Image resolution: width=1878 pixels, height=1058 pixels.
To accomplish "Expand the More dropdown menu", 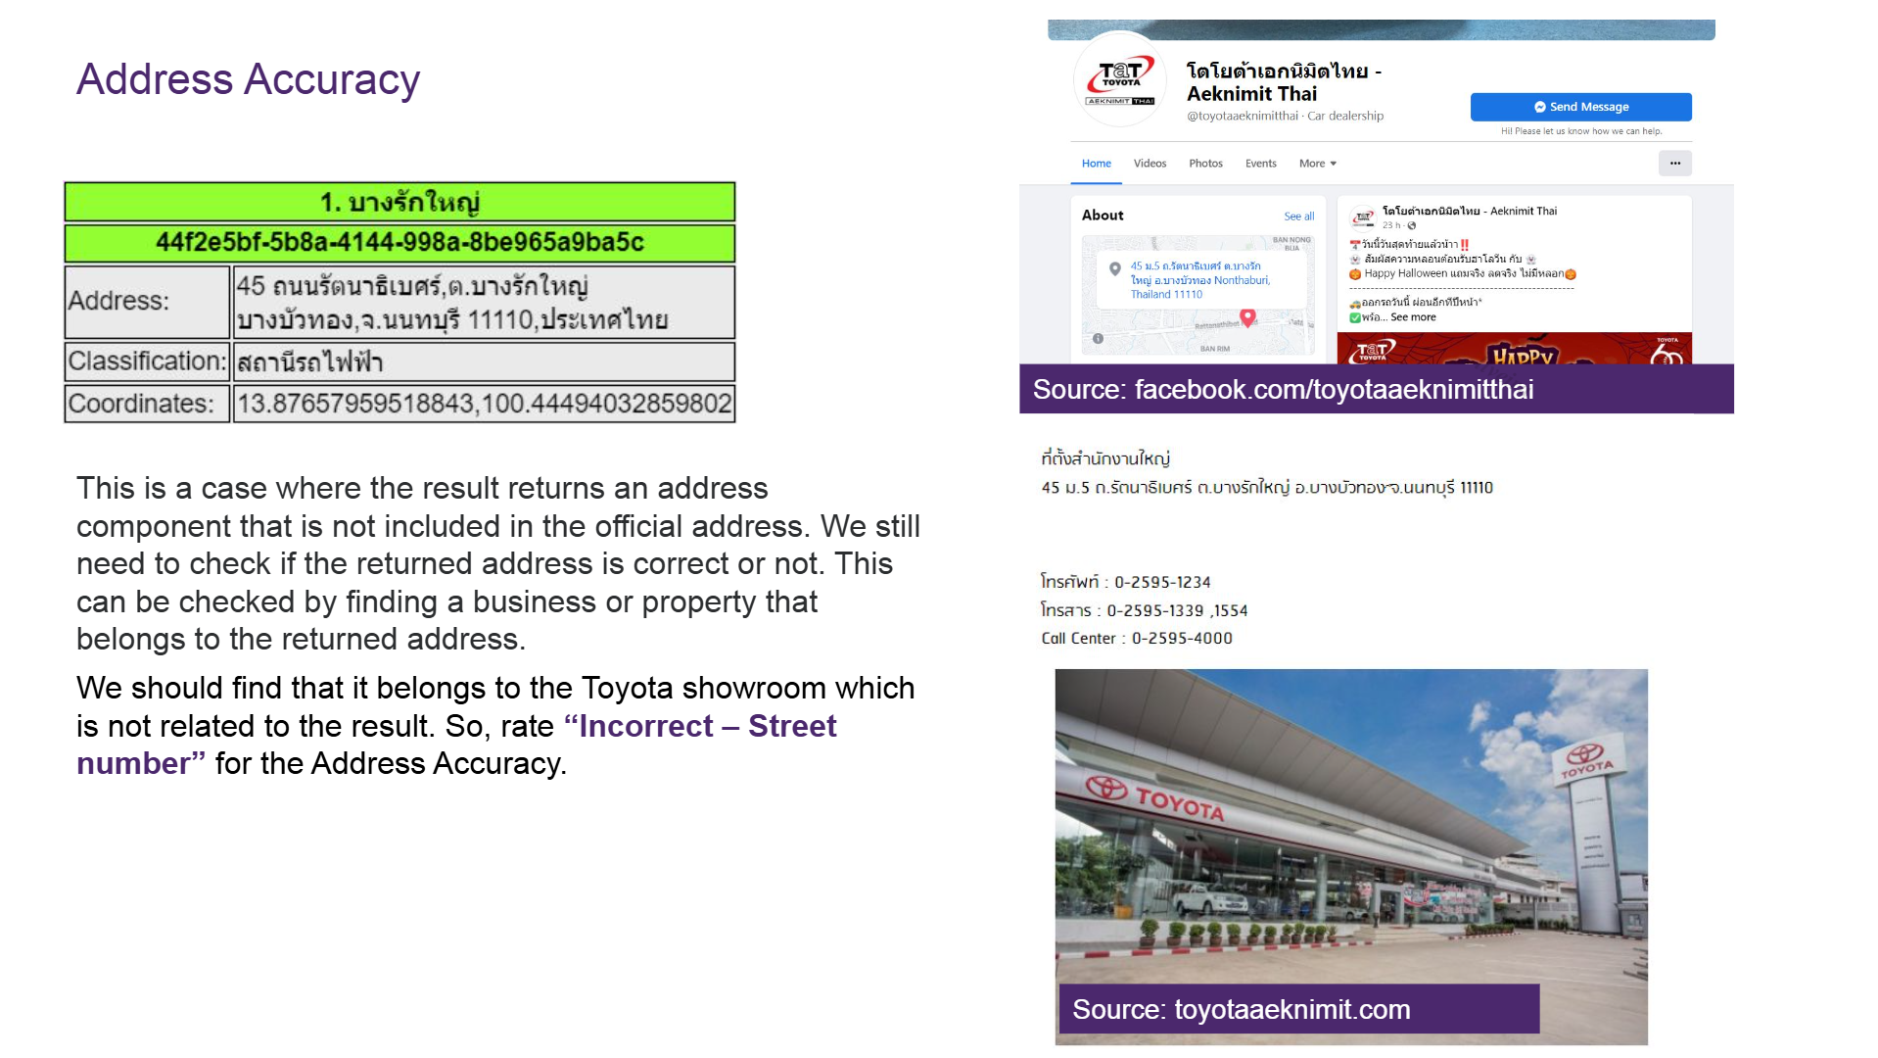I will 1318,164.
